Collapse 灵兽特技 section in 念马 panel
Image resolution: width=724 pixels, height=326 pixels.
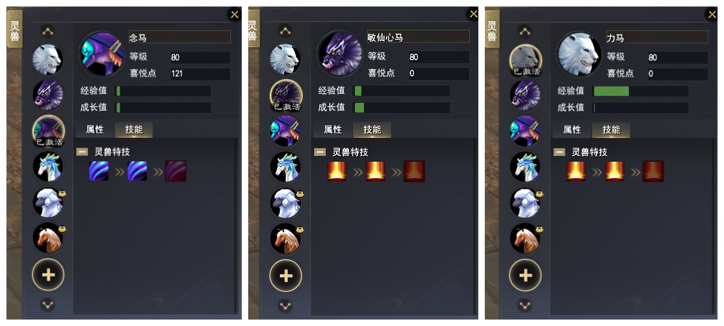[82, 152]
